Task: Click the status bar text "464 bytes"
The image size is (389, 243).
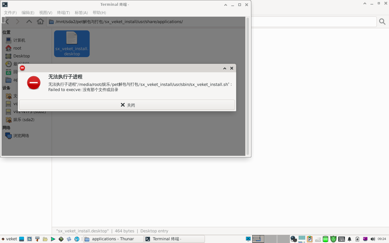Action: point(125,231)
